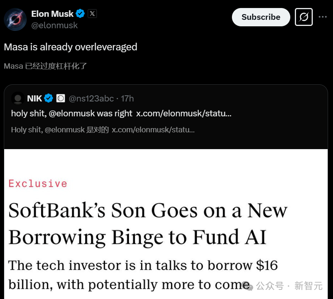Open the @elonmusk handle under the name
333x299 pixels.
coord(55,26)
